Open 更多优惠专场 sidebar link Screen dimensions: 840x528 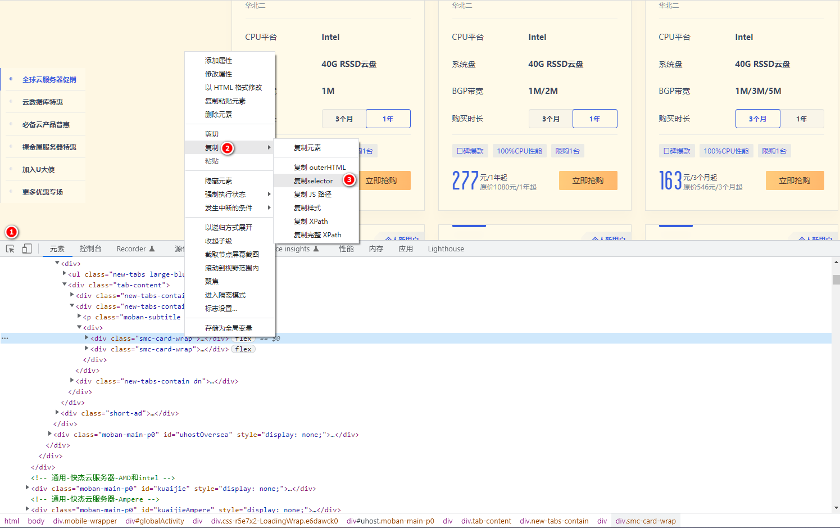click(x=42, y=192)
